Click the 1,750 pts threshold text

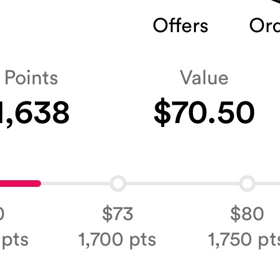(x=244, y=240)
